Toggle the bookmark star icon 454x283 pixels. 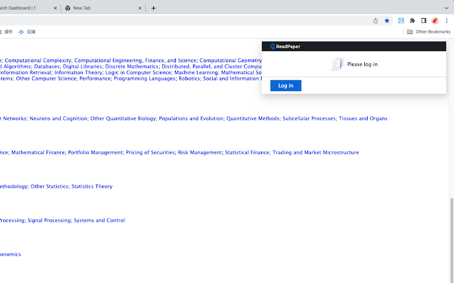[387, 20]
